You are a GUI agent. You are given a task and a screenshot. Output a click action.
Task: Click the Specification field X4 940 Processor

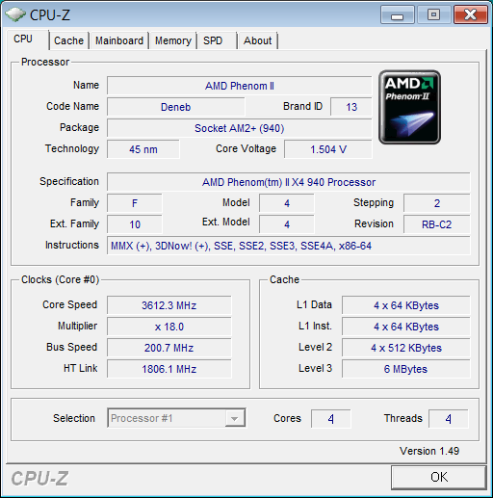click(x=289, y=182)
